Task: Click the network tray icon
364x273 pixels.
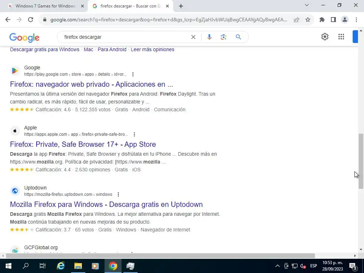Action: tap(295, 266)
